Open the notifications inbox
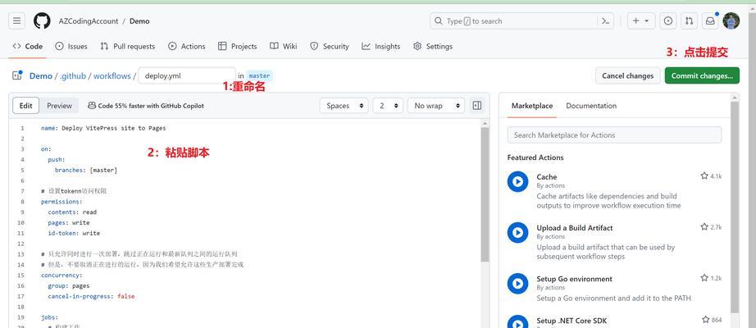The height and width of the screenshot is (328, 756). 710,20
